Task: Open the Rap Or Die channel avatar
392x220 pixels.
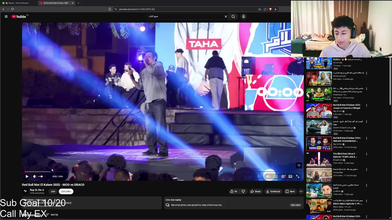Action: [x=25, y=191]
